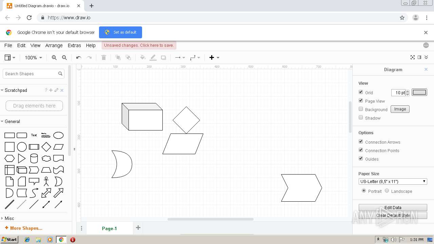
Task: Select the actor stick figure shape
Action: 46,181
